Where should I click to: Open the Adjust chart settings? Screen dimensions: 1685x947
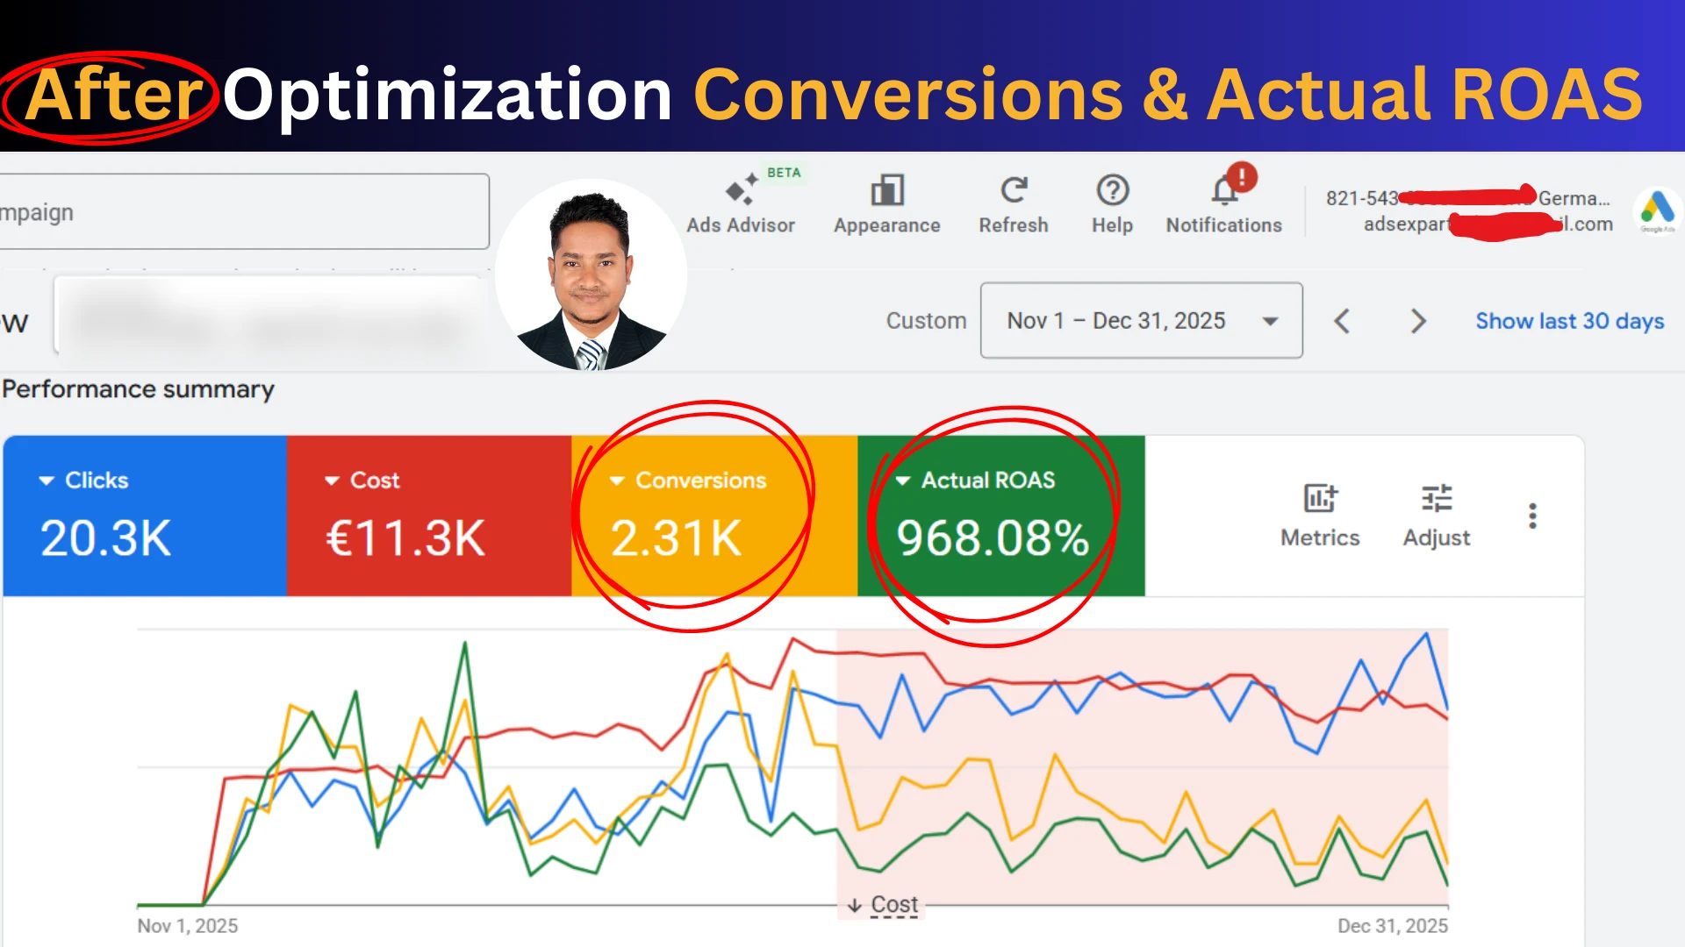click(x=1437, y=516)
